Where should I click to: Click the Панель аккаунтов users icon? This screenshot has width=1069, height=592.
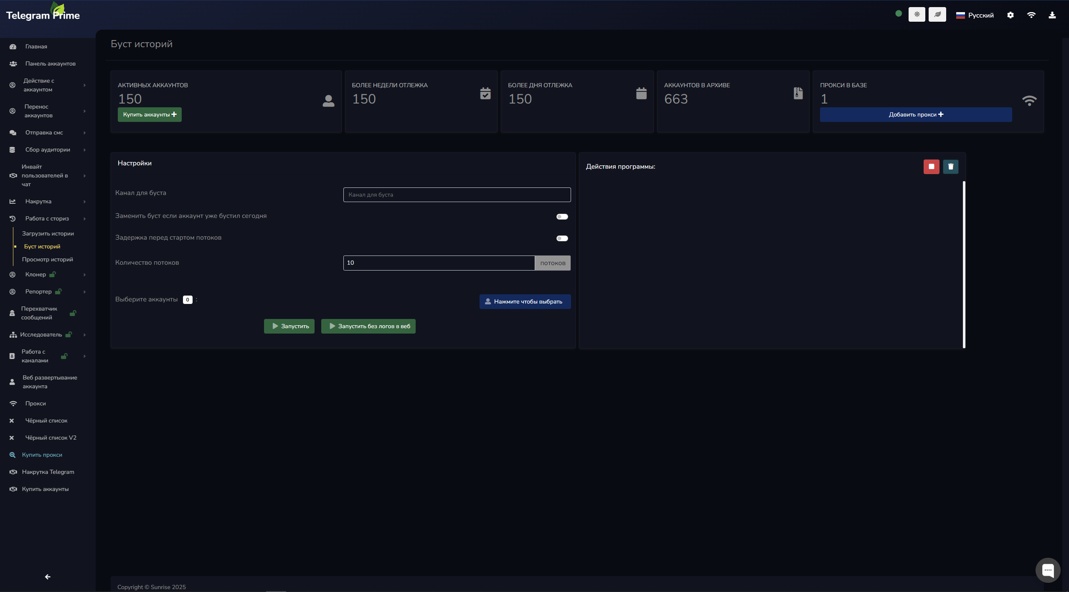click(x=13, y=64)
